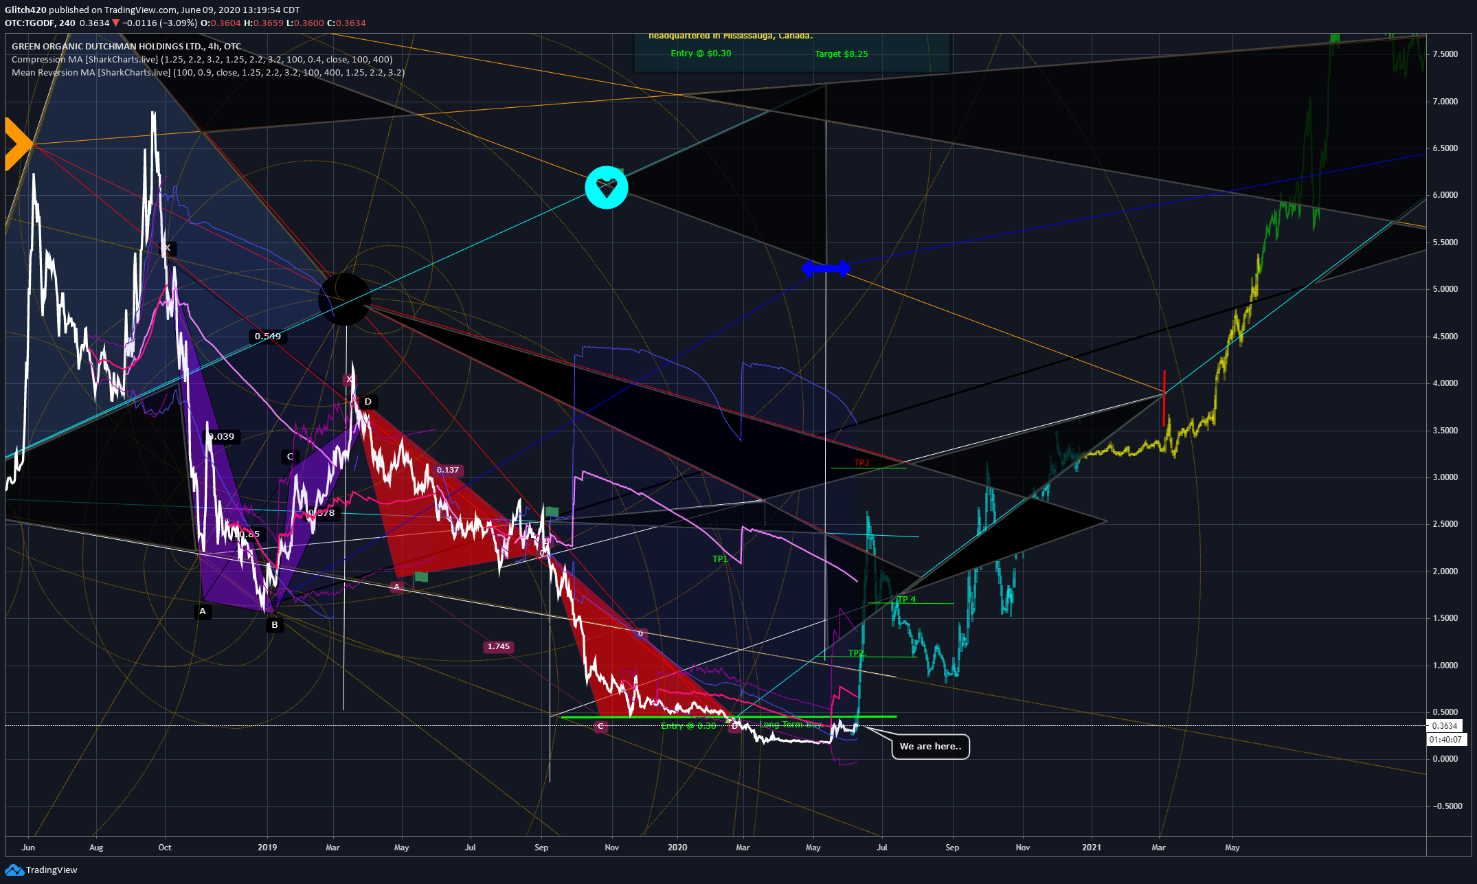1477x884 pixels.
Task: Click the 5.0000 price axis label
Action: (1445, 289)
